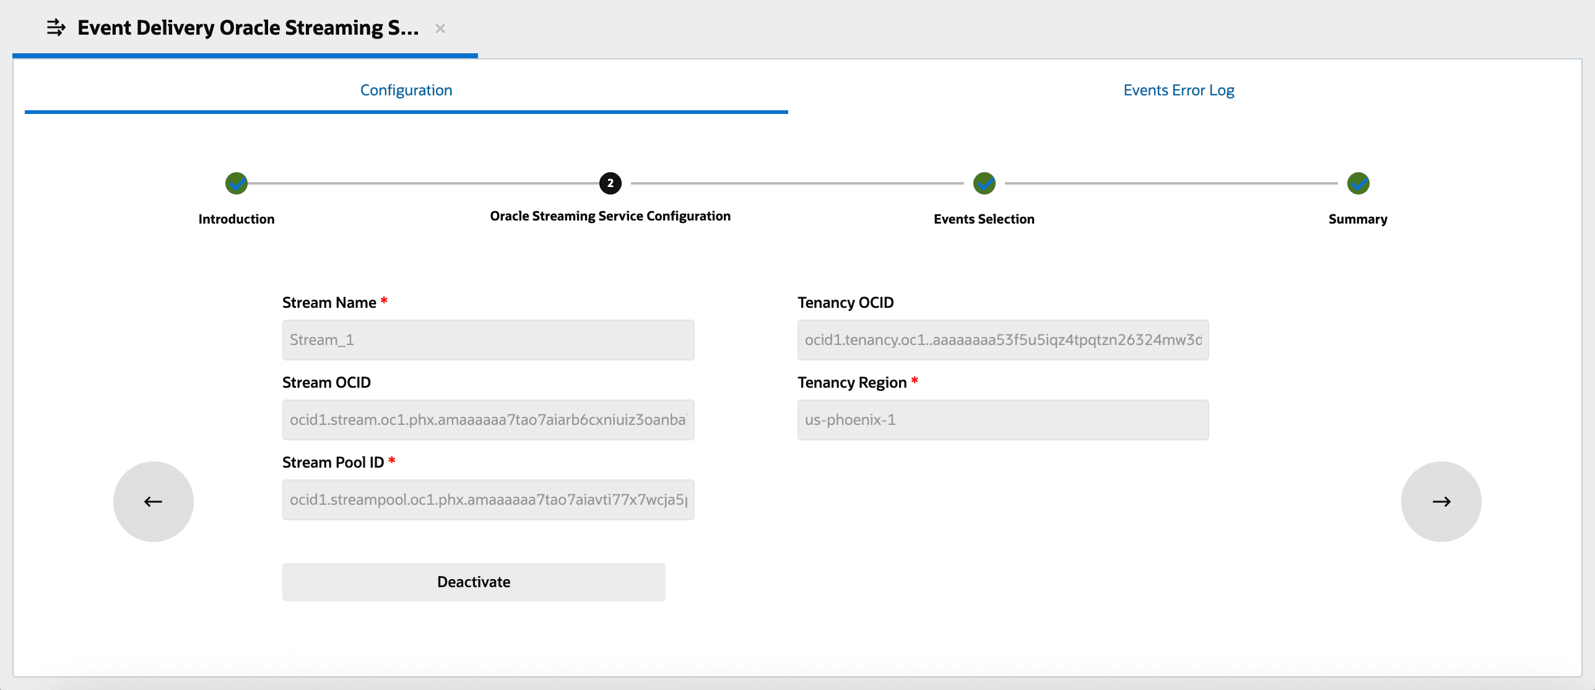
Task: Click the forward navigation arrow
Action: click(1441, 502)
